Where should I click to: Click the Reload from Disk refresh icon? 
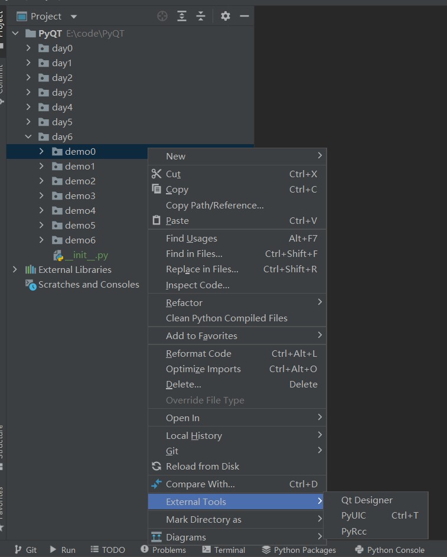pyautogui.click(x=156, y=466)
